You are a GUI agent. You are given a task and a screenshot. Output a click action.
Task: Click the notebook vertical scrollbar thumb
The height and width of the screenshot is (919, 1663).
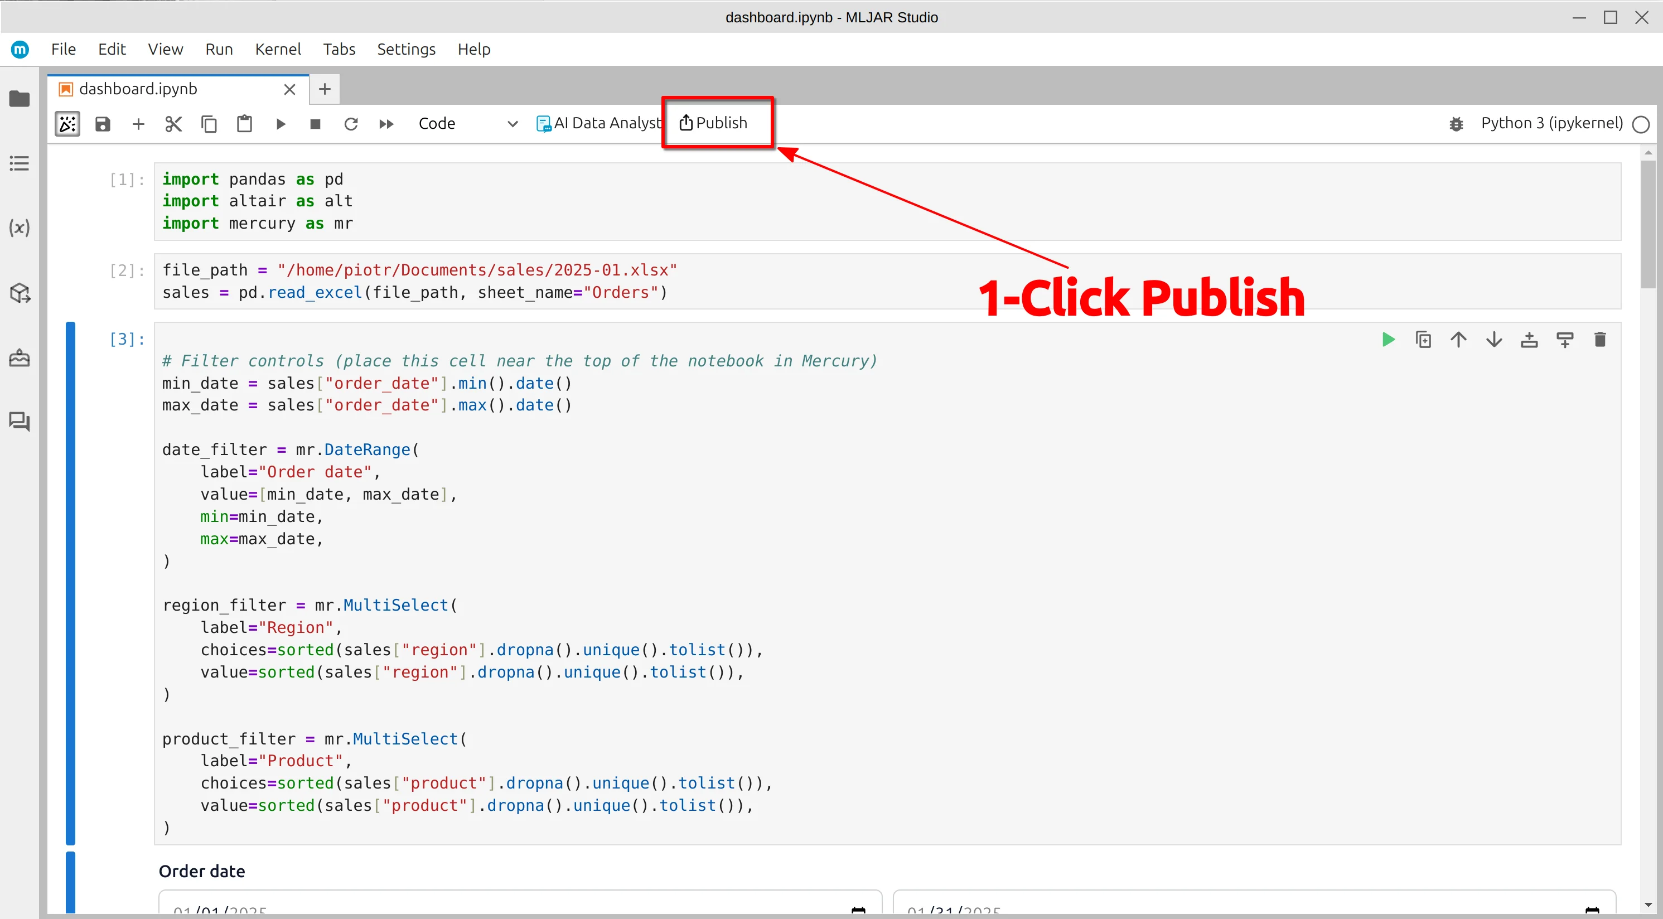1647,224
